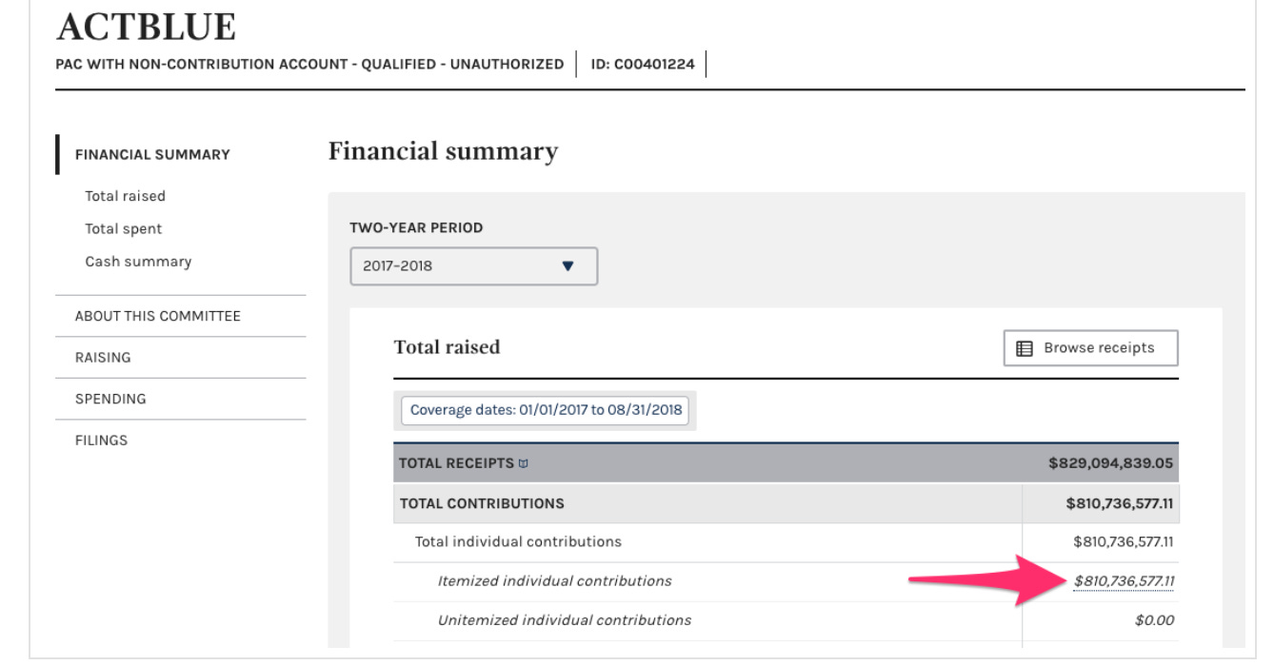Click the unitemized contributions $0.00 value
This screenshot has height=666, width=1274.
pos(1154,620)
